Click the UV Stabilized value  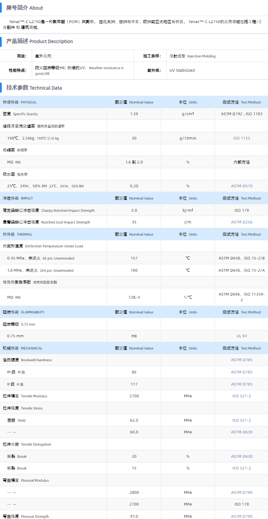click(x=182, y=70)
